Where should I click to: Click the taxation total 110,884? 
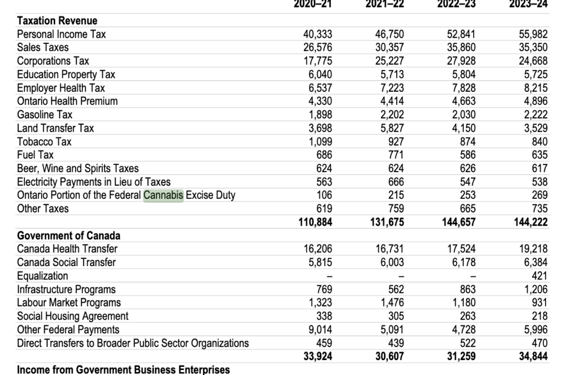(315, 222)
